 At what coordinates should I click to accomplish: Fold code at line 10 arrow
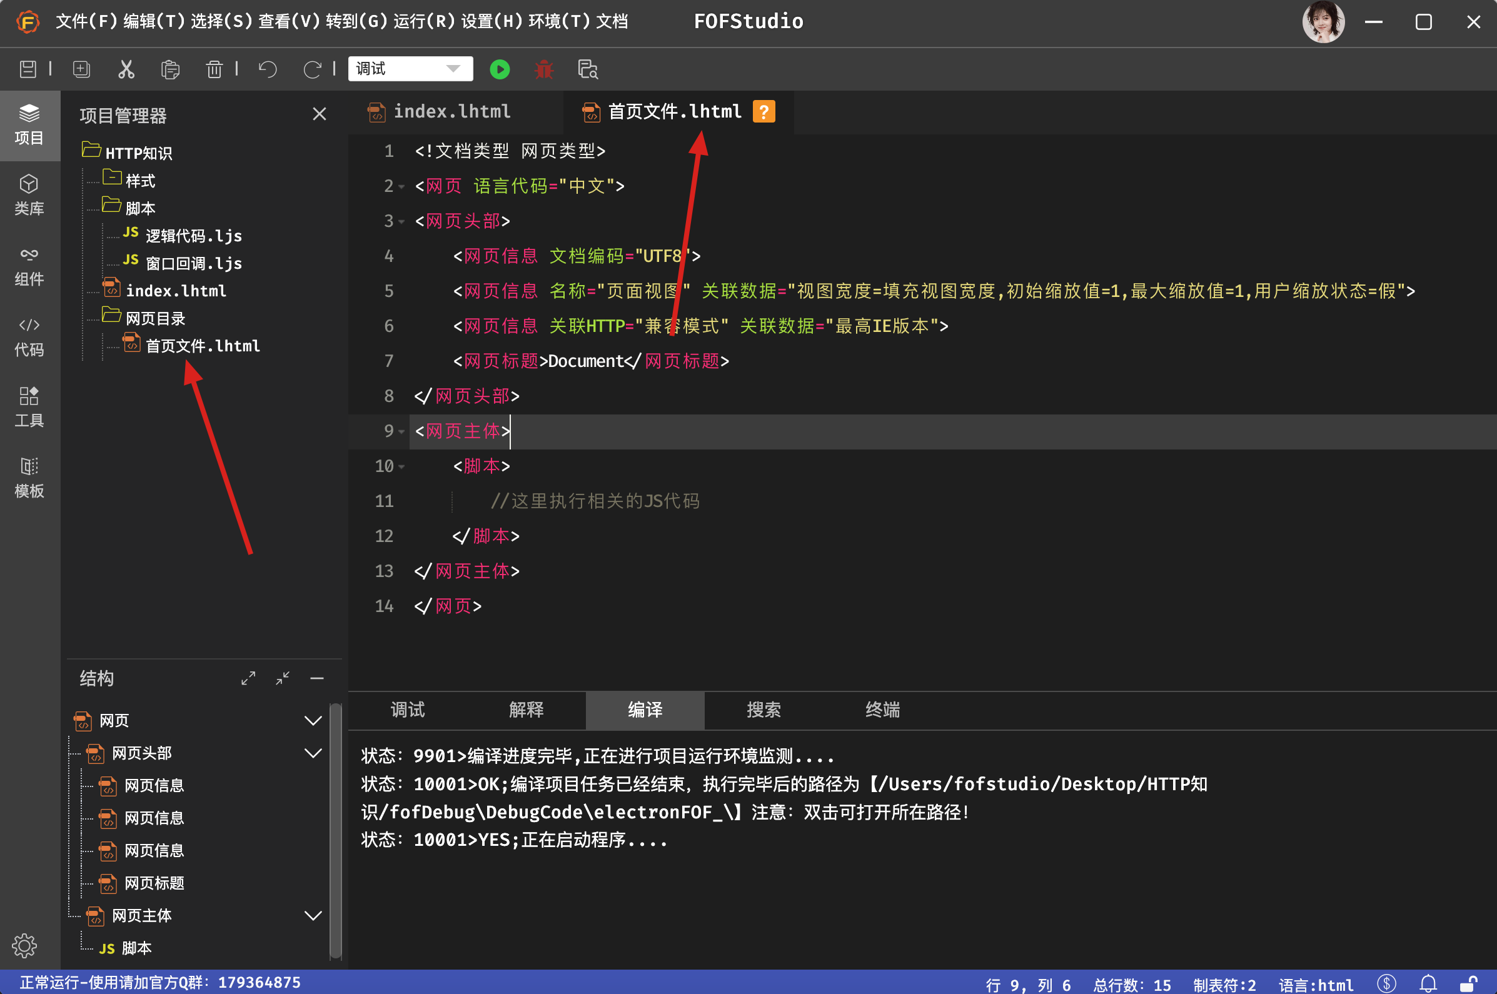tap(401, 467)
